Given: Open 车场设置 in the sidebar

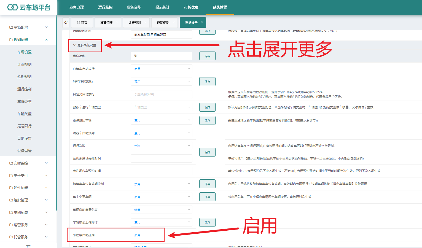Looking at the screenshot, I should pyautogui.click(x=25, y=52).
